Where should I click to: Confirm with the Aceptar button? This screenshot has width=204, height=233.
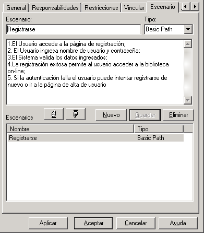pos(93,223)
